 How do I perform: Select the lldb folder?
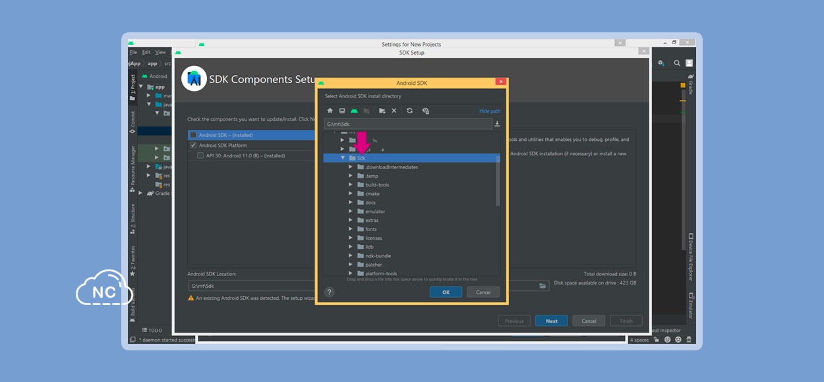coord(369,247)
